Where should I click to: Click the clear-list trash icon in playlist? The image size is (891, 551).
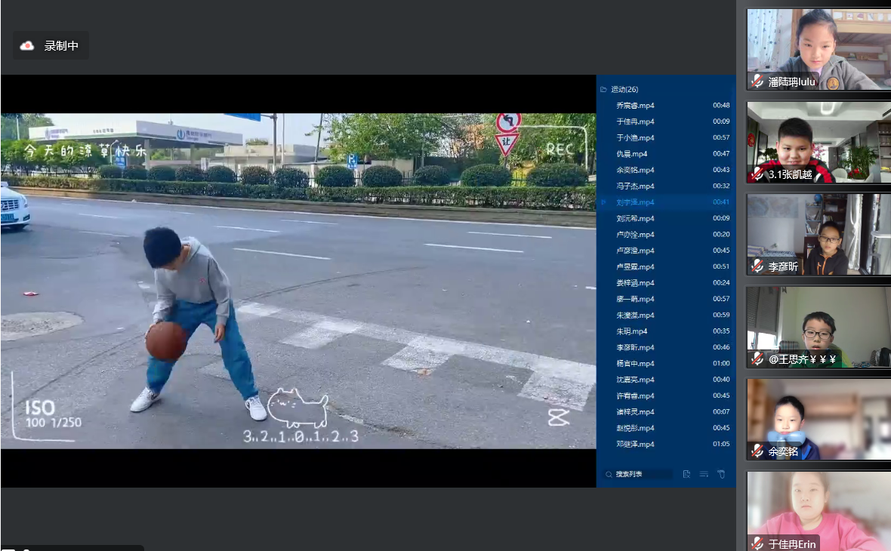[721, 474]
